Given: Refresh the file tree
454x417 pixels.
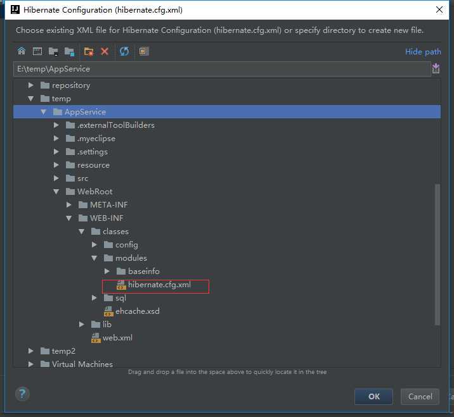Looking at the screenshot, I should [x=124, y=51].
